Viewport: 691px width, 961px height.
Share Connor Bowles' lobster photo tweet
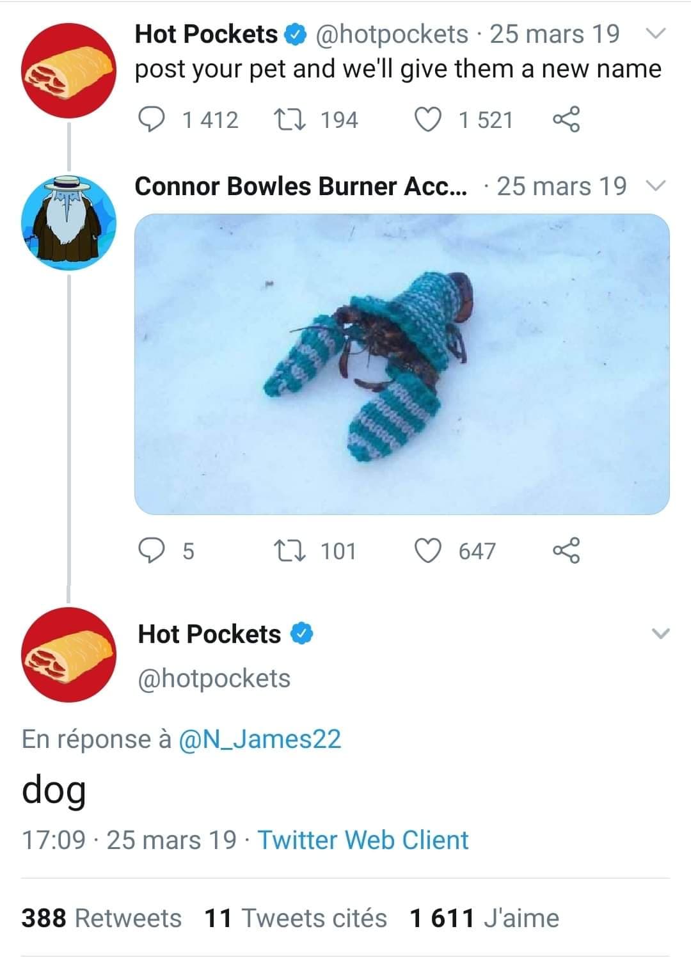pyautogui.click(x=566, y=551)
